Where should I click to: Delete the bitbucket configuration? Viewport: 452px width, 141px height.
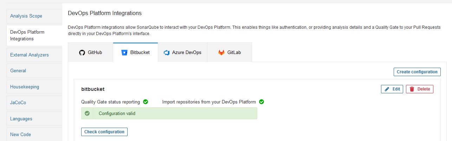[x=420, y=89]
